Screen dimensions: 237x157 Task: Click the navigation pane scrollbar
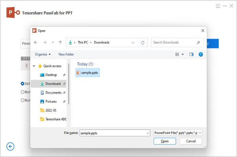click(69, 84)
